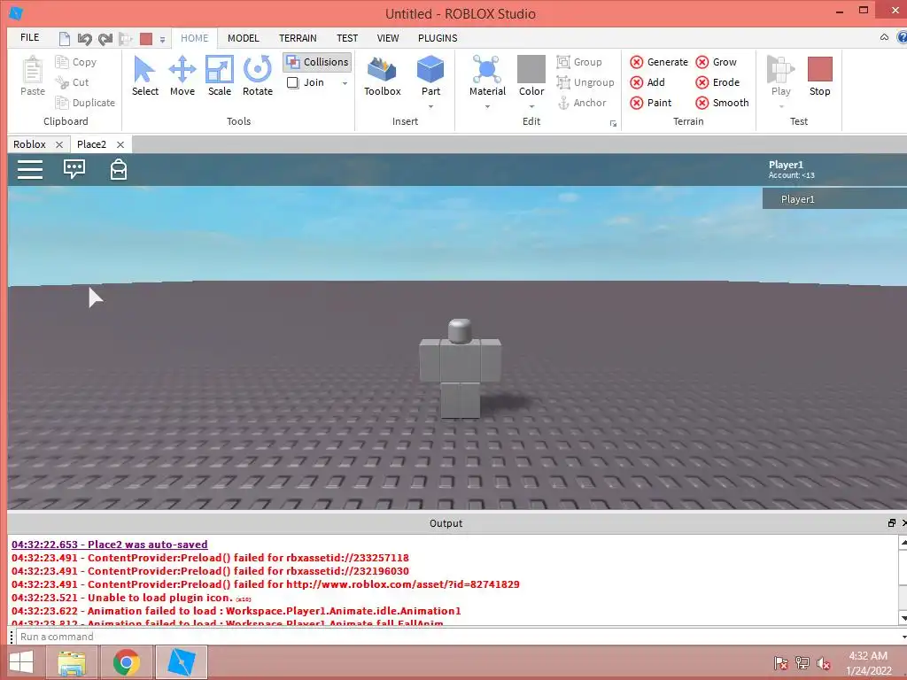The image size is (907, 680).
Task: Click the Copy button
Action: coord(76,62)
